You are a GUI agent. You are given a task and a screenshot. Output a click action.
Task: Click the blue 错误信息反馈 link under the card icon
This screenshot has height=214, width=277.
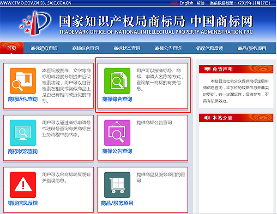[x=23, y=203]
